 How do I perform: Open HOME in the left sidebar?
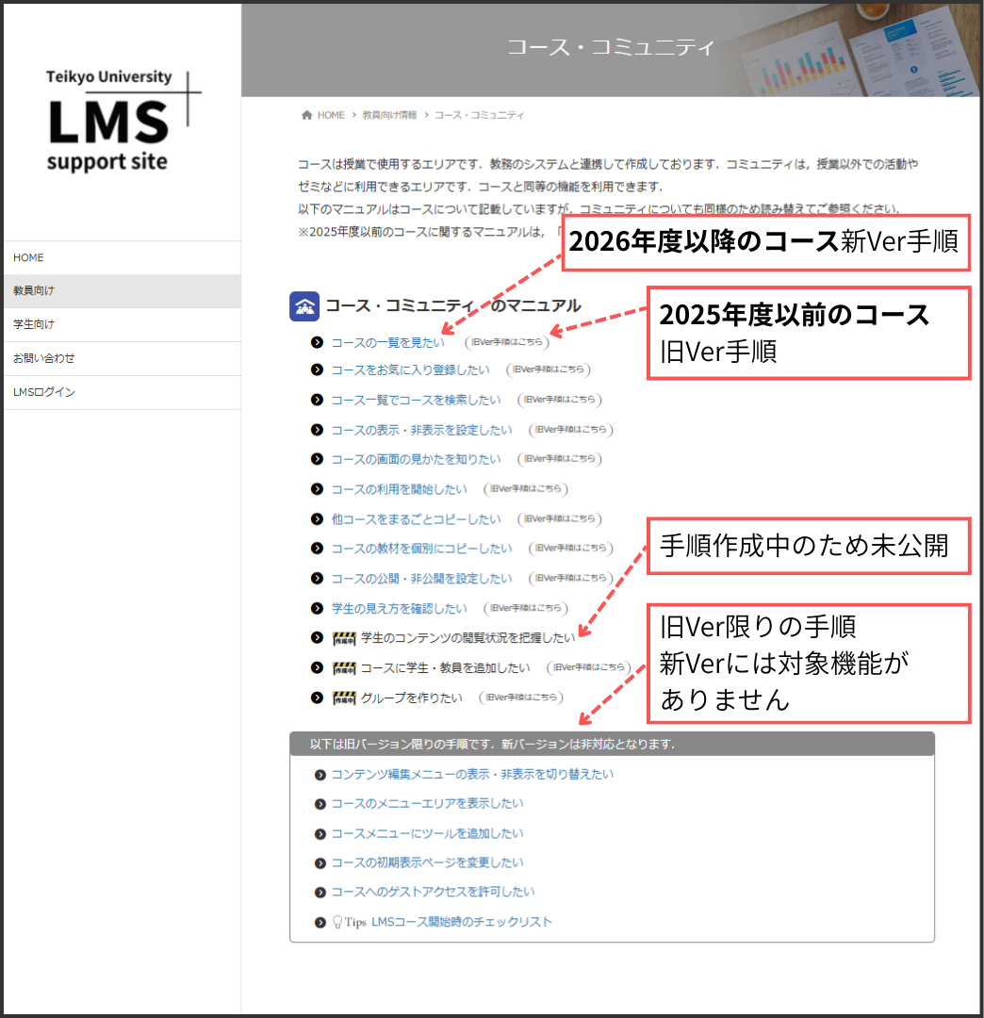(28, 257)
